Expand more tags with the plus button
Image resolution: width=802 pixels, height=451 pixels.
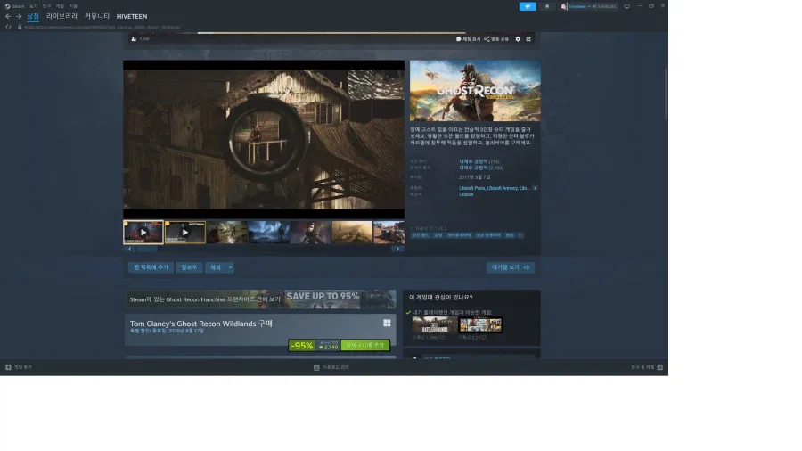click(x=520, y=235)
